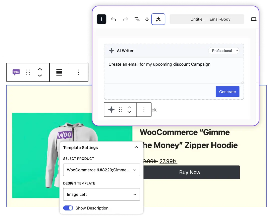This screenshot has height=216, width=272.
Task: Move the AI block down
Action: click(x=129, y=112)
